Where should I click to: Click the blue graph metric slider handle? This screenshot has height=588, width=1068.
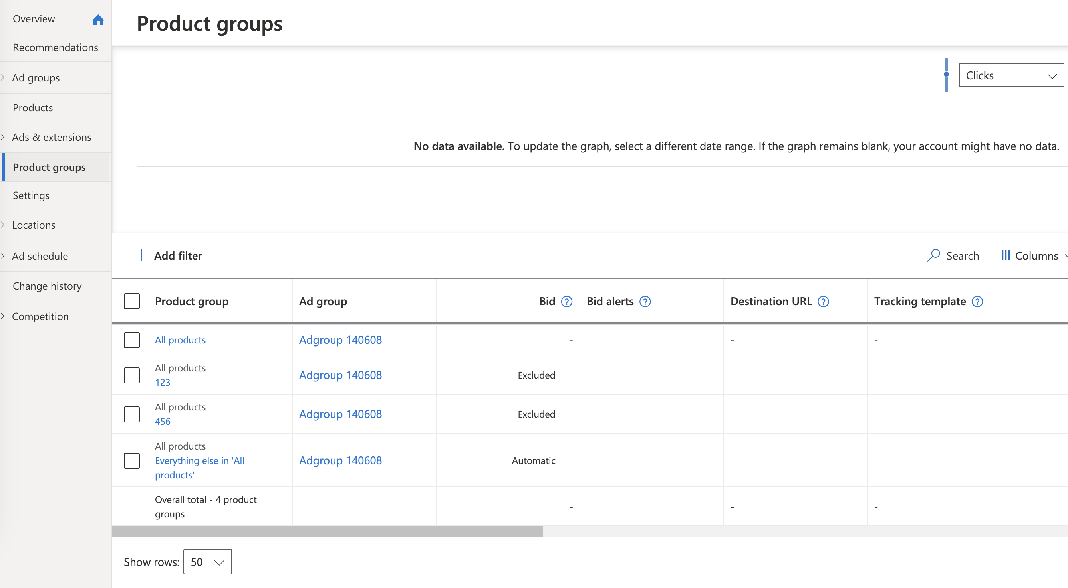tap(946, 75)
